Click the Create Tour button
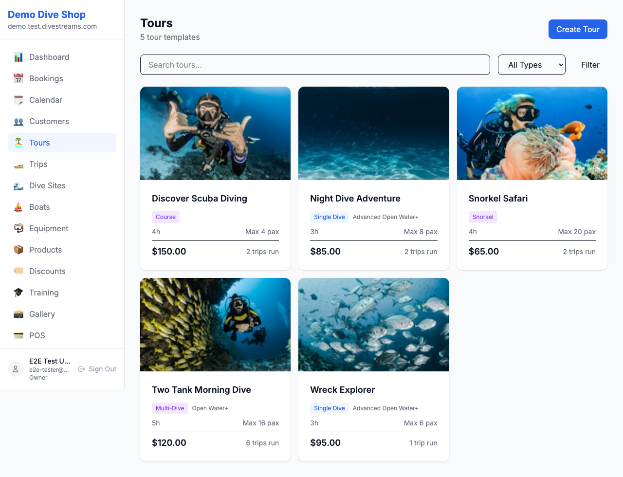This screenshot has width=623, height=477. click(x=578, y=29)
